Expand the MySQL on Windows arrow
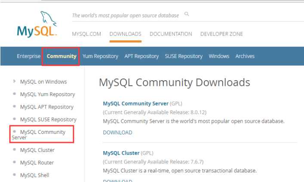 point(14,81)
